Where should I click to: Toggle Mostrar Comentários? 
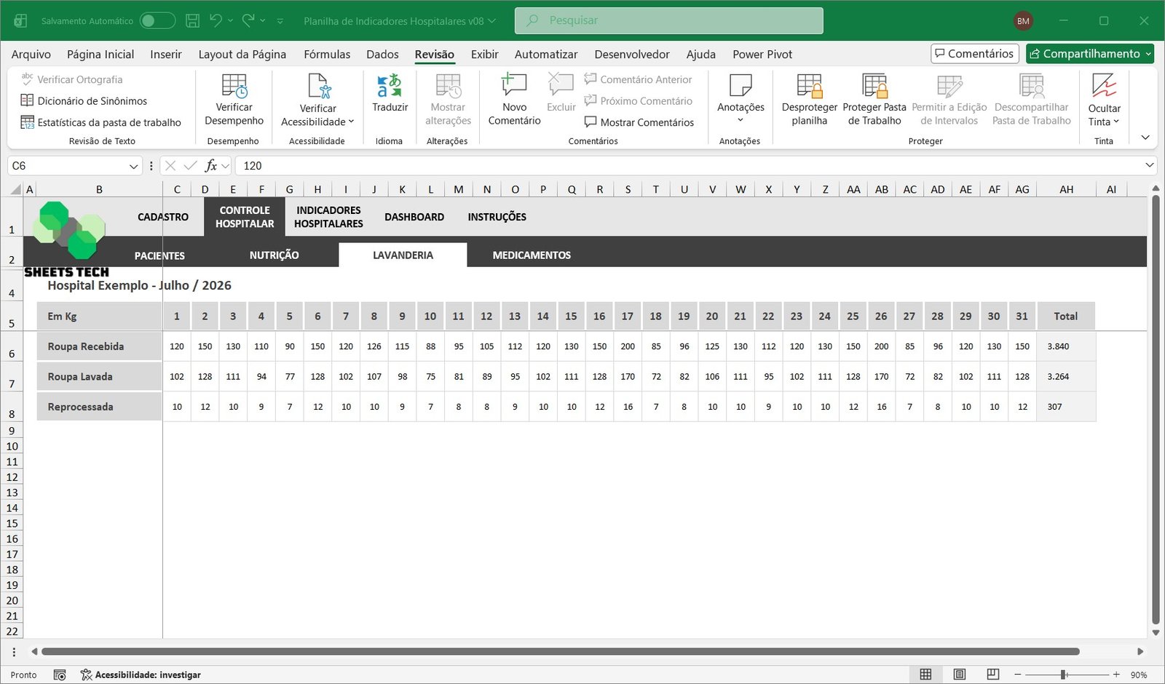coord(639,122)
